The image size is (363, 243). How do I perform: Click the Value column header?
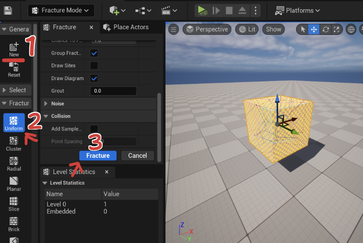130,194
